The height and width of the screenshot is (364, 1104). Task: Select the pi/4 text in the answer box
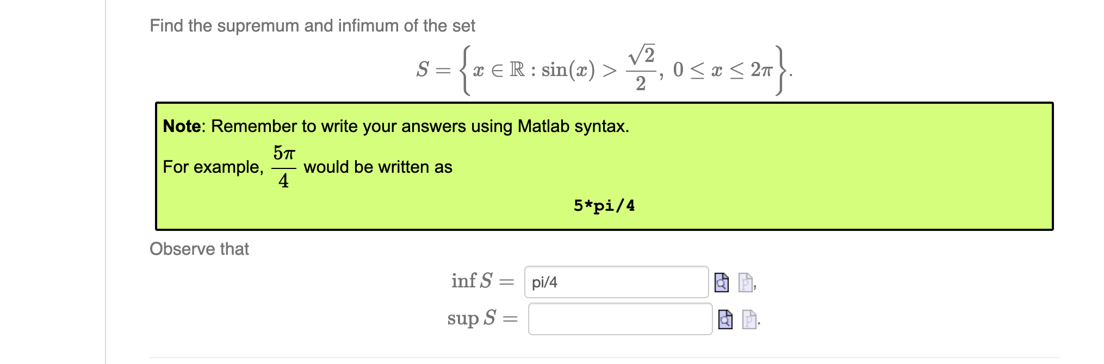[x=541, y=283]
